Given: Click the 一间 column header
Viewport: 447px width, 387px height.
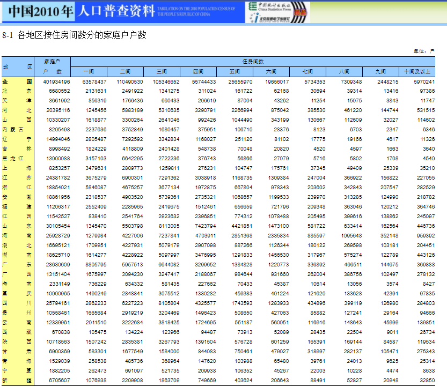Looking at the screenshot, I should [89, 71].
